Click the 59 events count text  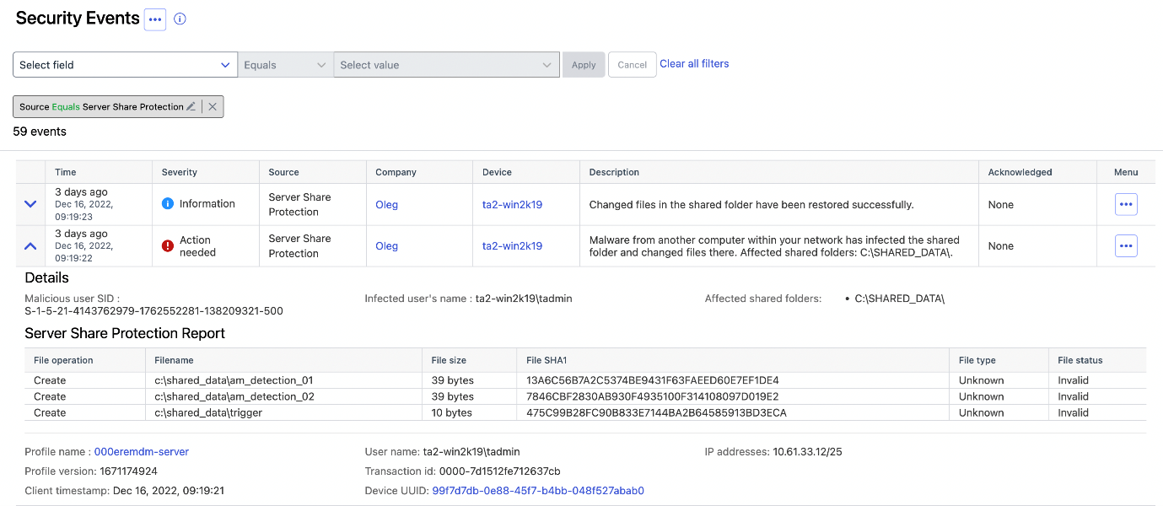[40, 132]
